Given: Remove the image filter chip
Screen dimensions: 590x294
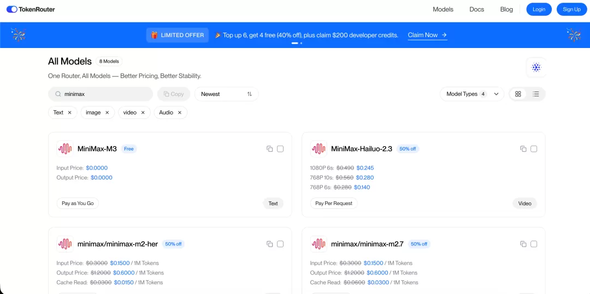Looking at the screenshot, I should (107, 113).
